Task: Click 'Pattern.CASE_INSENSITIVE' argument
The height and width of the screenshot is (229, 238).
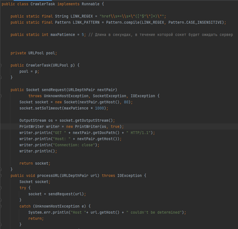Action: [x=195, y=23]
